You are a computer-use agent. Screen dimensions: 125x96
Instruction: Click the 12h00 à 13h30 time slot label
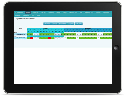click(x=20, y=34)
